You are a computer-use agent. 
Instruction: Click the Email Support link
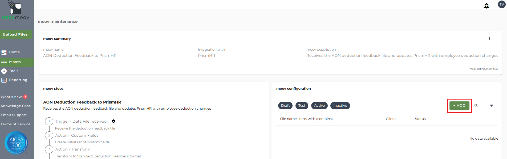pyautogui.click(x=14, y=115)
